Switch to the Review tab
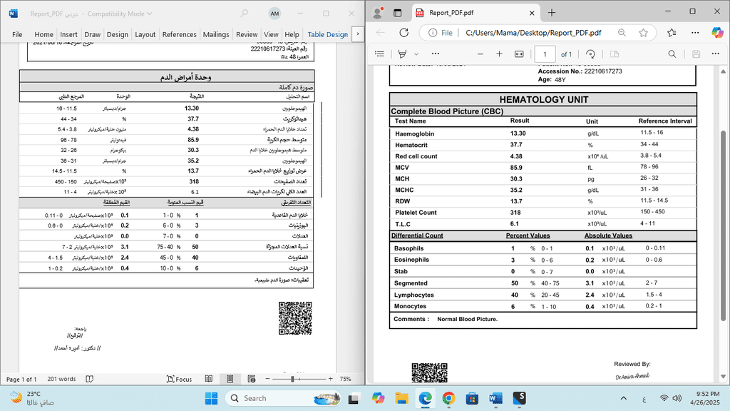This screenshot has width=730, height=411. (247, 34)
